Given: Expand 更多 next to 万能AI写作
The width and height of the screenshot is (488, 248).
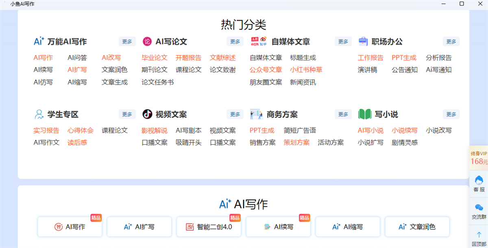Looking at the screenshot, I should (126, 41).
